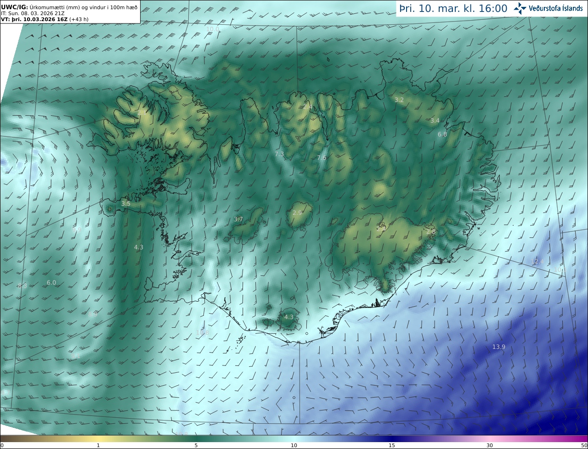Click the '0' tick on the color scale

[x=1, y=445]
